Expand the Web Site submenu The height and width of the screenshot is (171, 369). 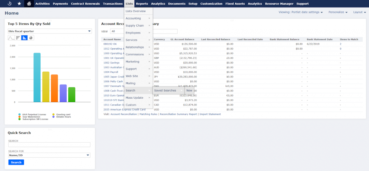[x=138, y=76]
